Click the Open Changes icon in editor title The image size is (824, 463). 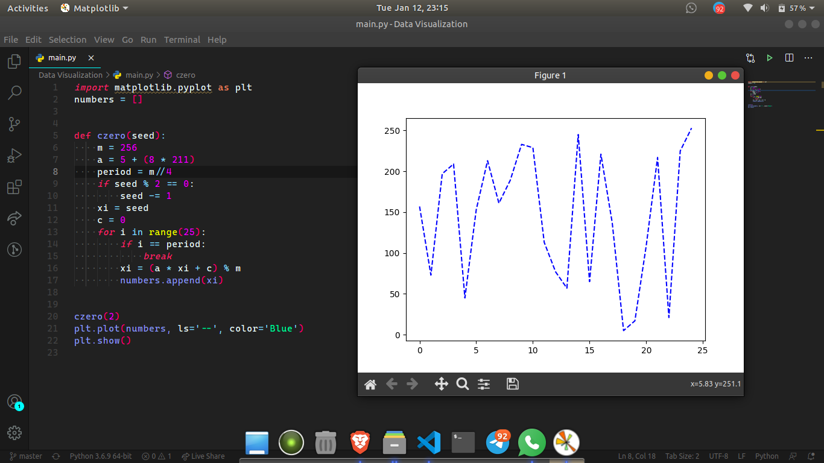750,58
